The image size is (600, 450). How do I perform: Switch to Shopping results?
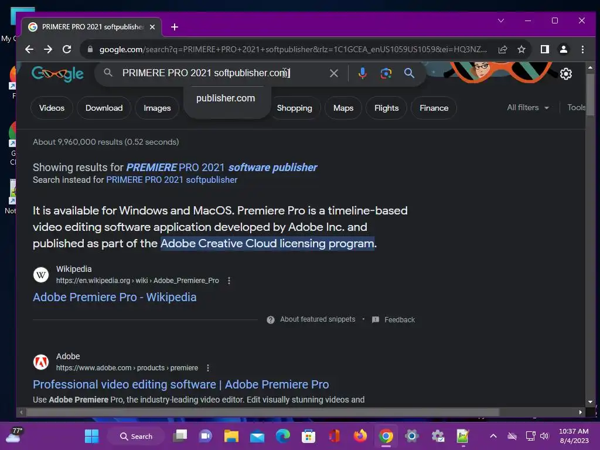coord(295,108)
